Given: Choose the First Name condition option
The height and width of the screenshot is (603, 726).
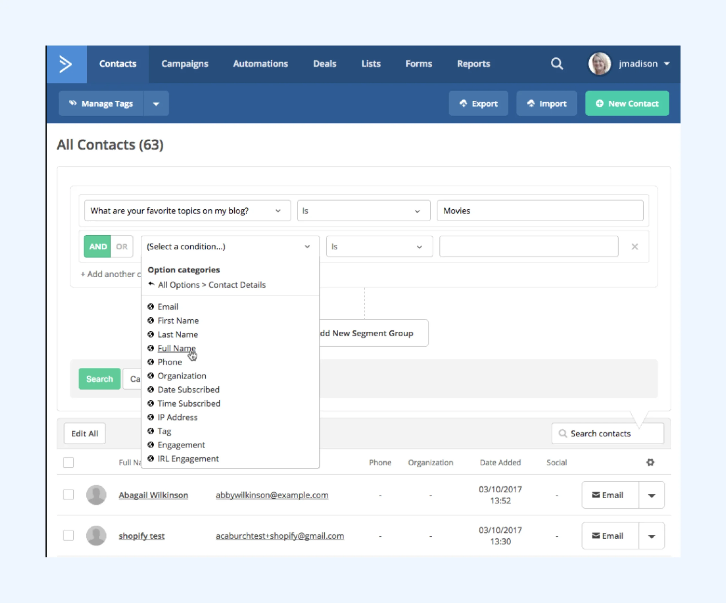Looking at the screenshot, I should pos(178,321).
